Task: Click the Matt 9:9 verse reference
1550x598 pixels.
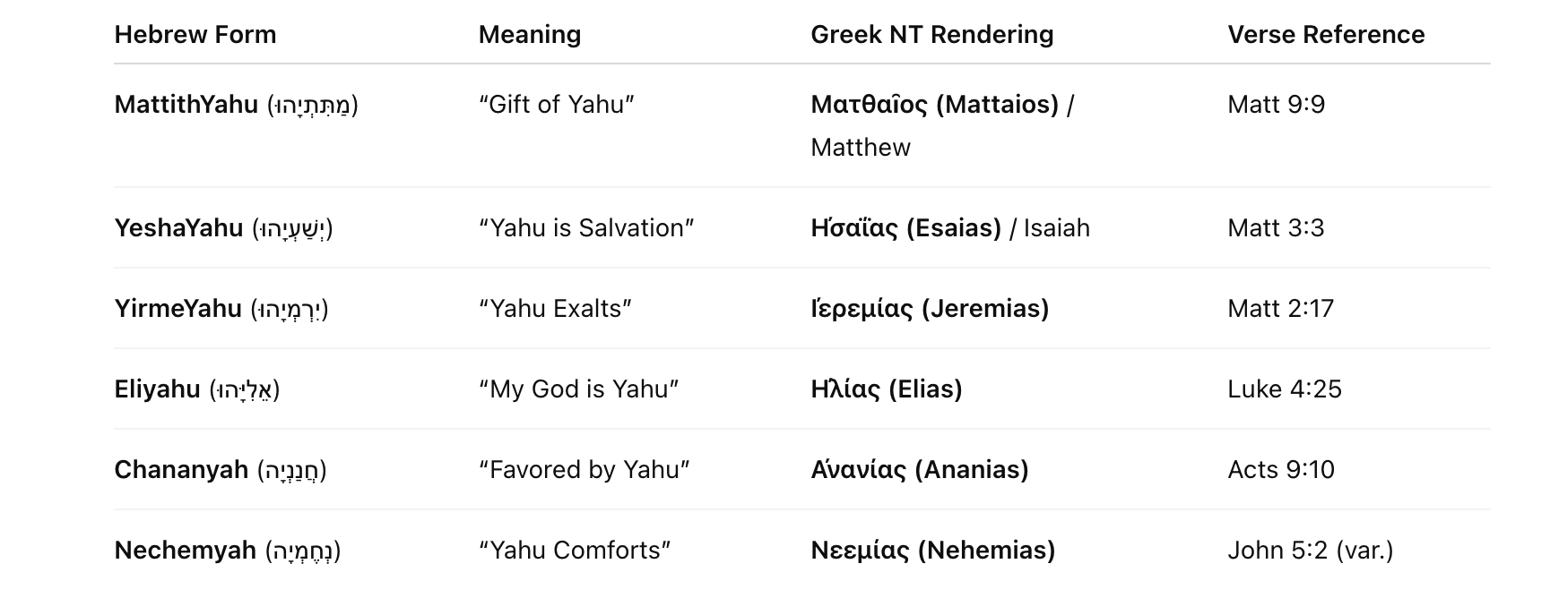Action: (1276, 105)
